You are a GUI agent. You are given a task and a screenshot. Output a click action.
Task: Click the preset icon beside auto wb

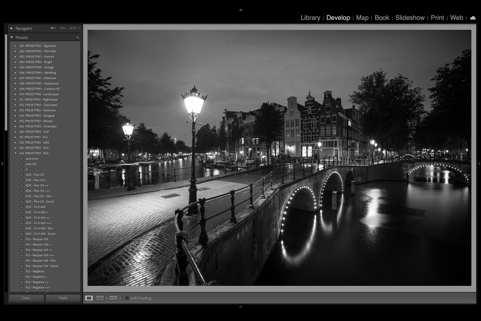[22, 164]
